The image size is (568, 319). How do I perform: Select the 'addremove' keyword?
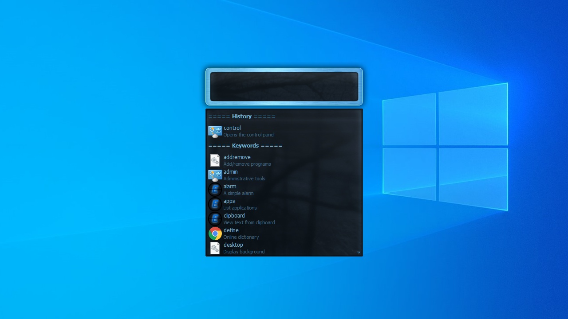(237, 157)
